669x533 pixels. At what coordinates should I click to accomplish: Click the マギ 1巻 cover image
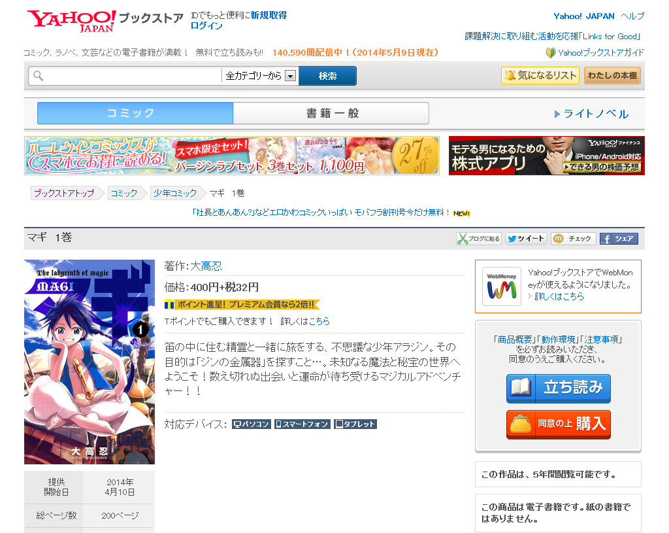tap(90, 362)
